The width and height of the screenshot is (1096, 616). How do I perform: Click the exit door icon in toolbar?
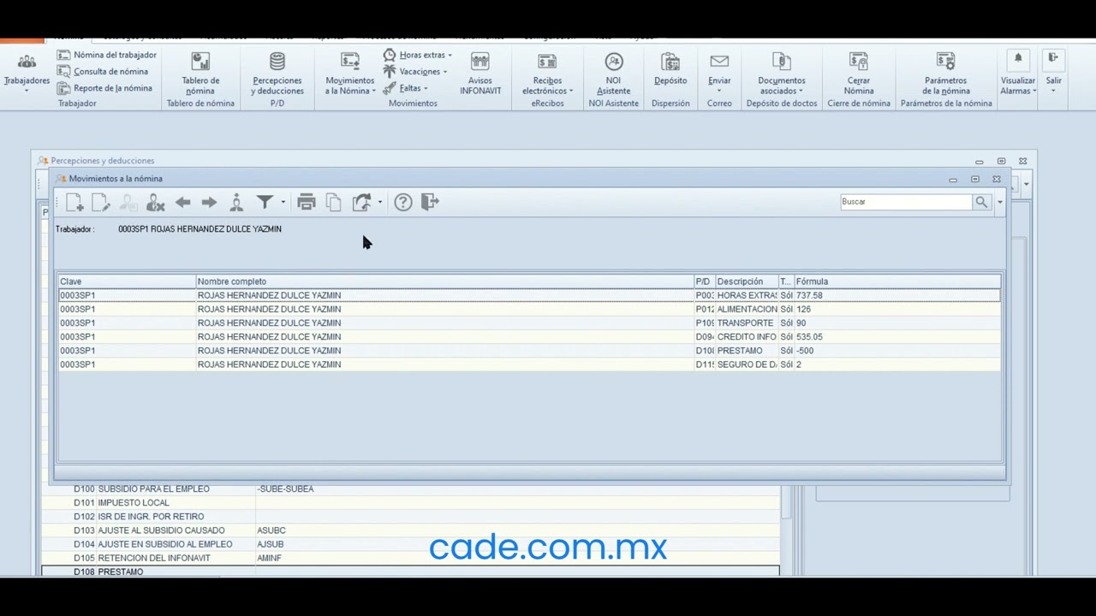coord(430,202)
